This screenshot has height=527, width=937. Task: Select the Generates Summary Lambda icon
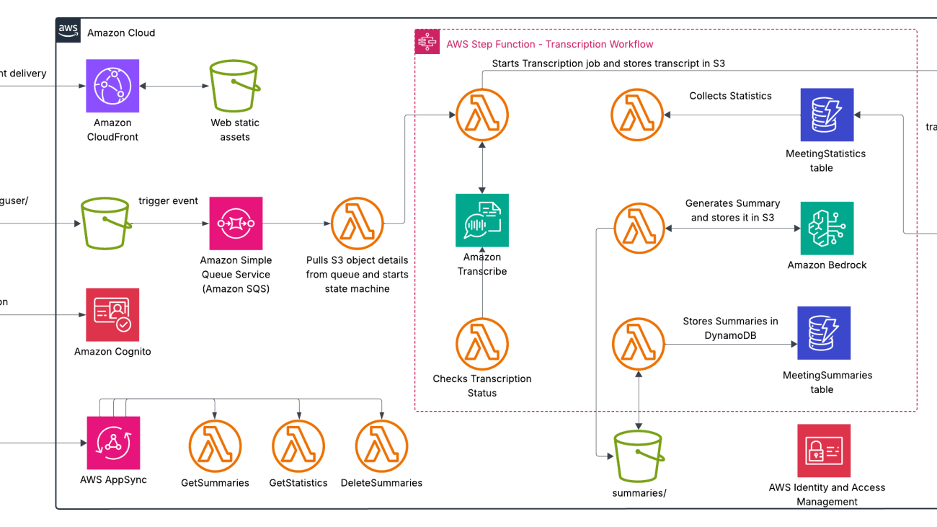pyautogui.click(x=639, y=229)
